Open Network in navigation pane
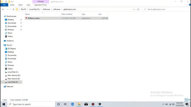Viewport: 191px width, 107px height. [x=10, y=86]
